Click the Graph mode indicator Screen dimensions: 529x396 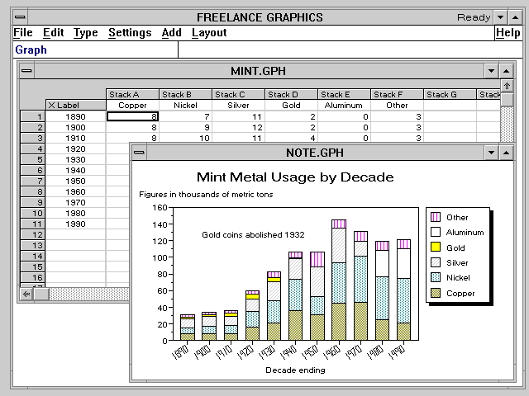point(31,49)
